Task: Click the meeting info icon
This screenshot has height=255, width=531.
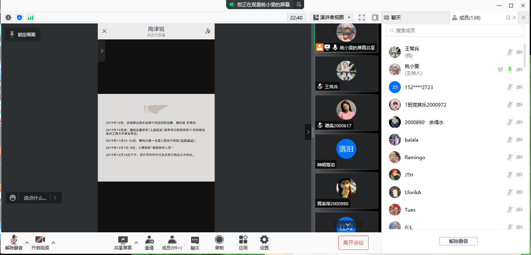Action: 8,18
